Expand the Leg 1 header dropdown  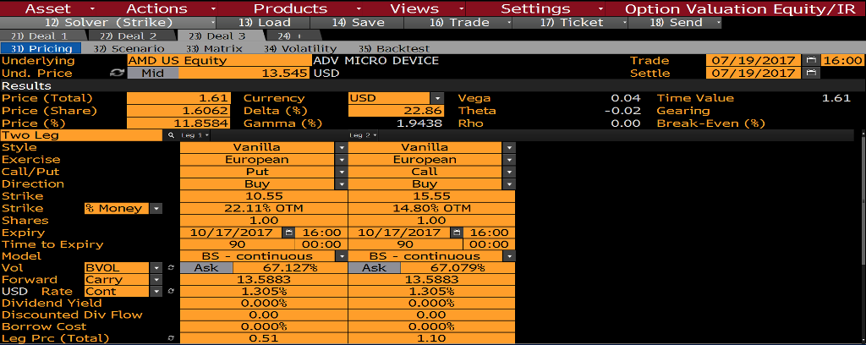(x=209, y=135)
